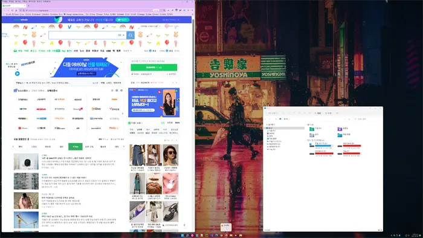Open 카페 in Naver service menu

click(26, 51)
